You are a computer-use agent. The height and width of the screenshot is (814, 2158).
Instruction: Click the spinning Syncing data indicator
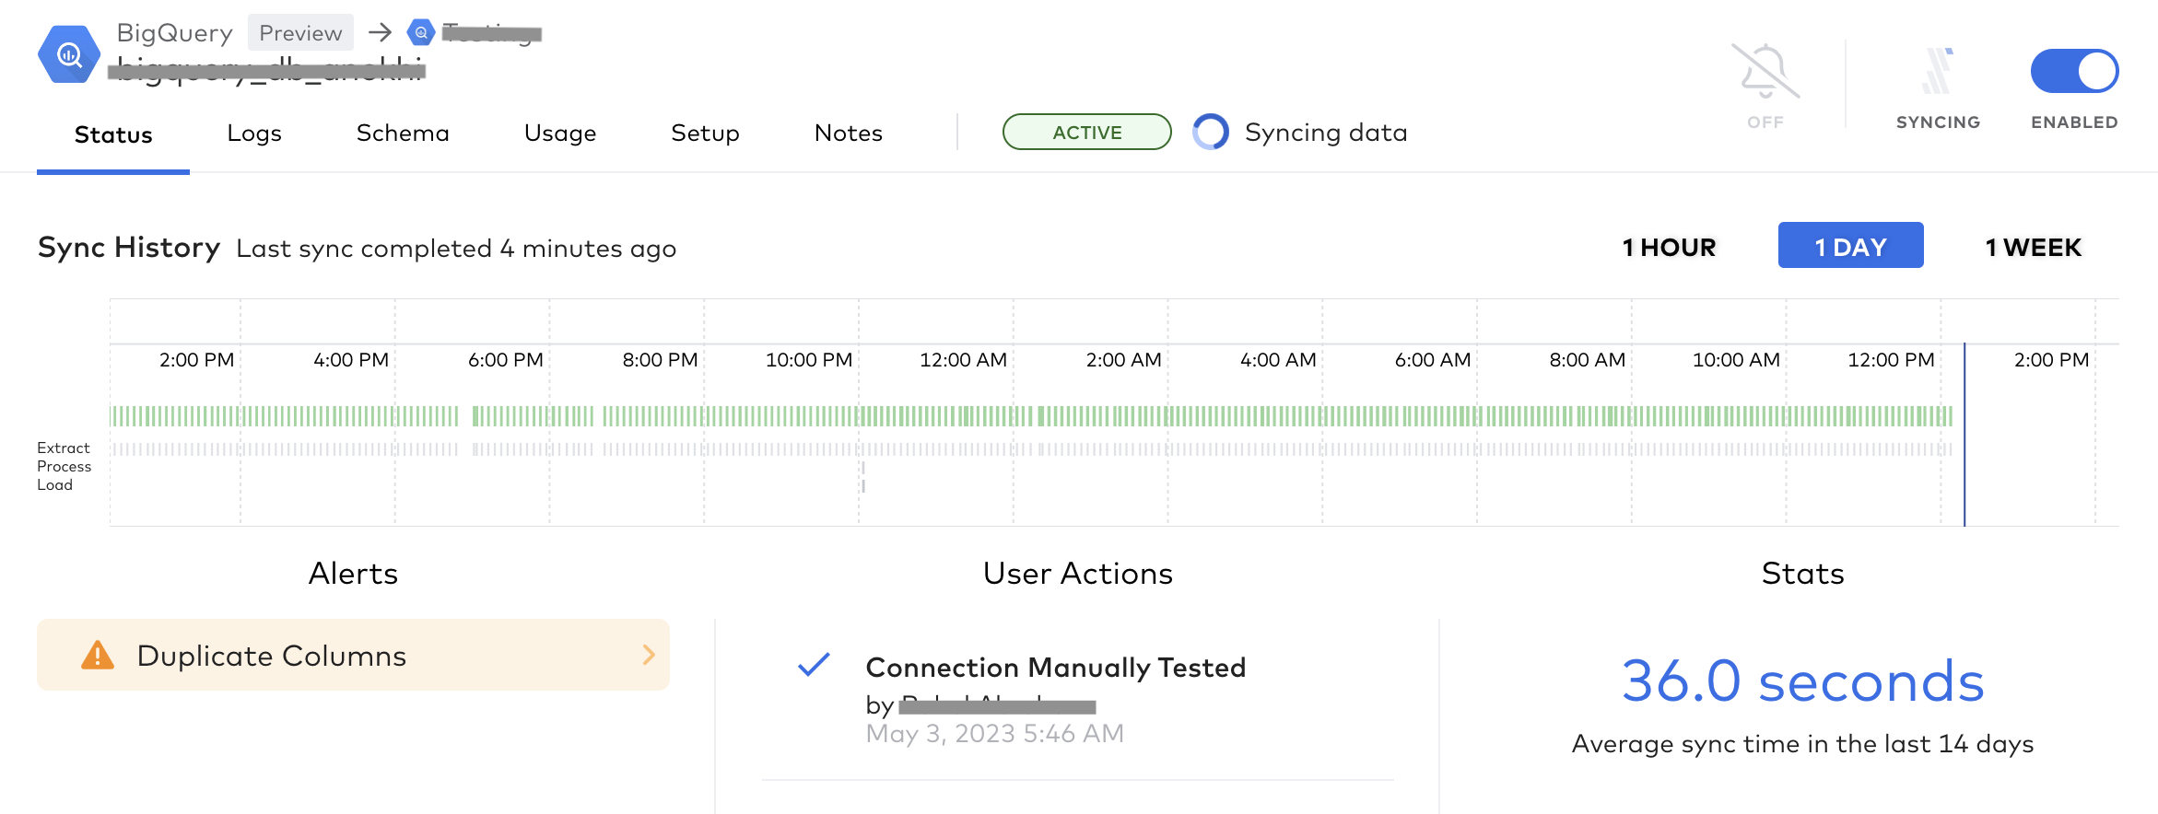1211,132
